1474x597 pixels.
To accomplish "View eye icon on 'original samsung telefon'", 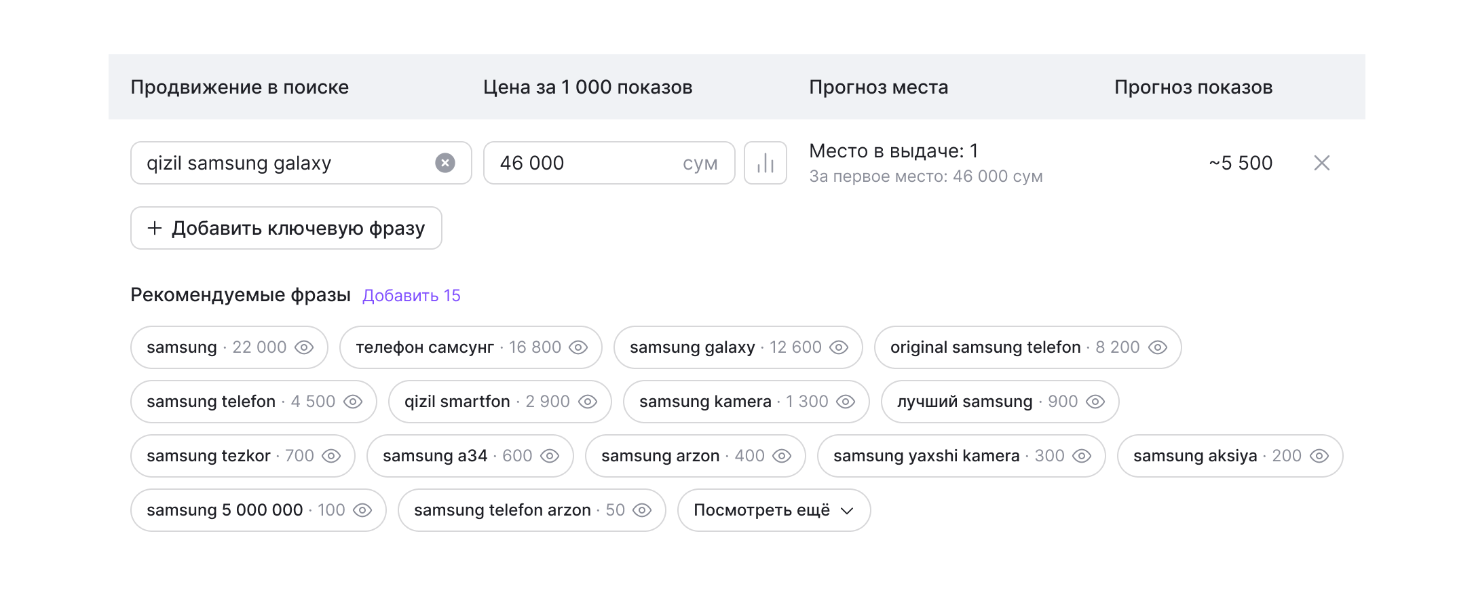I will coord(1158,347).
